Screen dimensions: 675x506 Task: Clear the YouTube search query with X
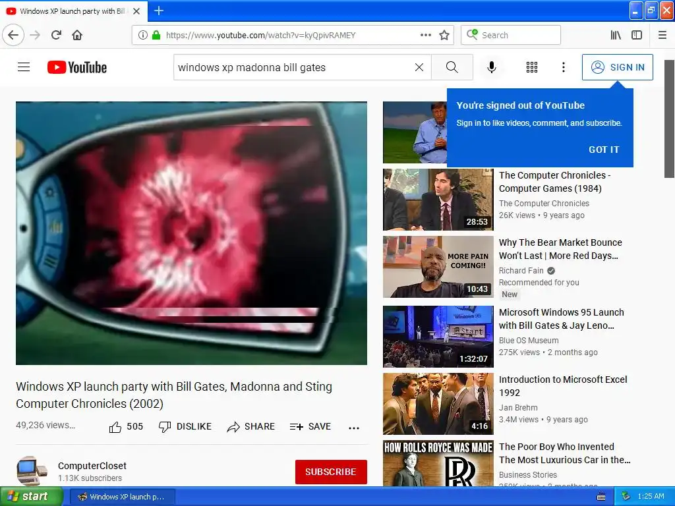click(x=419, y=67)
